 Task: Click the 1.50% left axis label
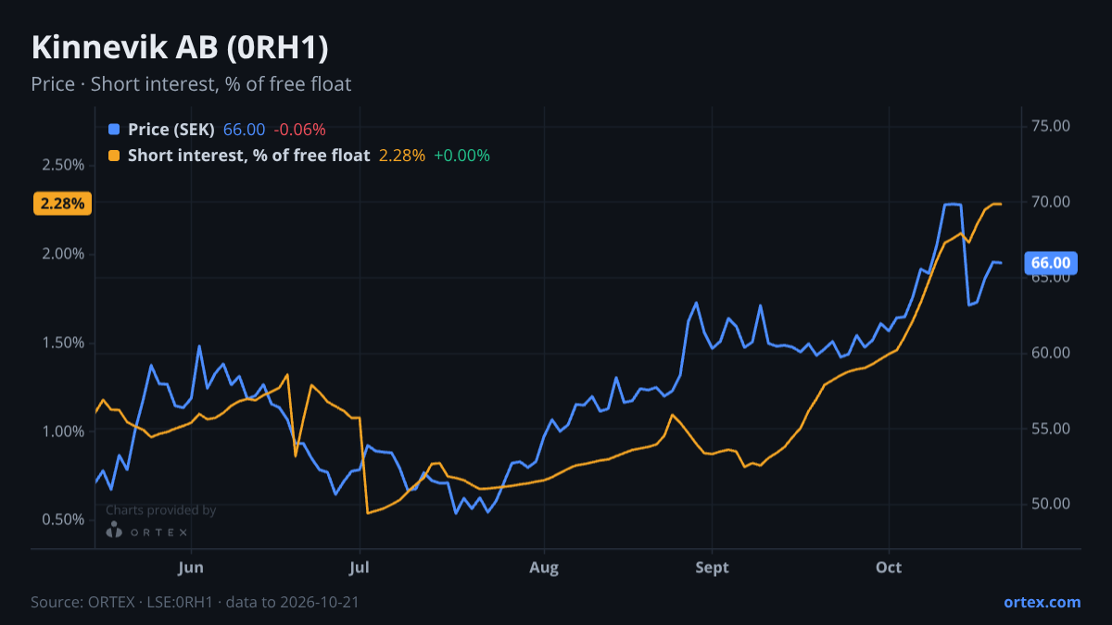coord(63,343)
